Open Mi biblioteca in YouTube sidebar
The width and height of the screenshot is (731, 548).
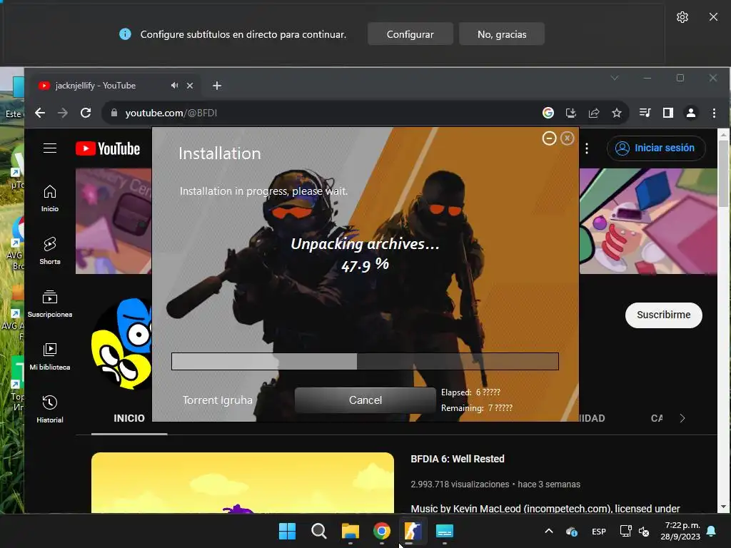pos(50,357)
